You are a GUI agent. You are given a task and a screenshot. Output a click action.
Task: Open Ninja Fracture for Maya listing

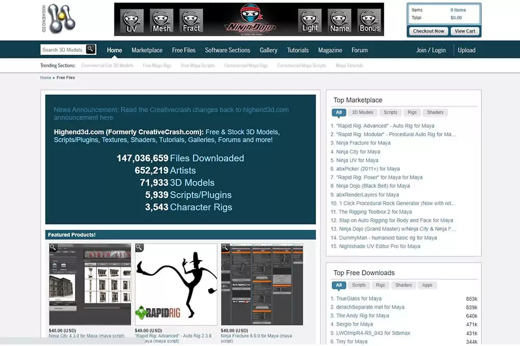click(363, 143)
